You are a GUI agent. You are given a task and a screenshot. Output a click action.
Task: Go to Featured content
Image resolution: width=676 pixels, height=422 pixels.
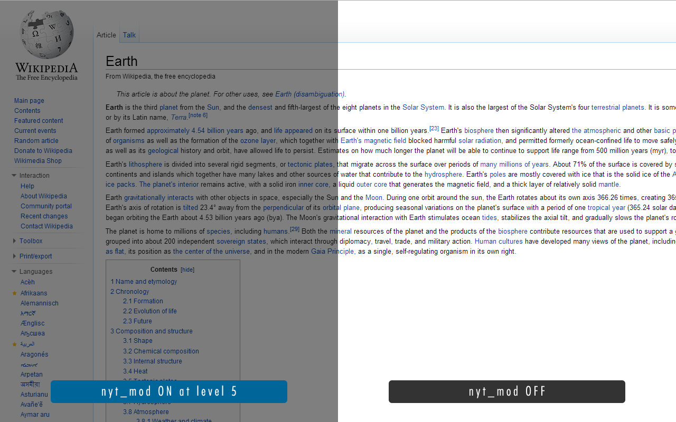(x=39, y=121)
